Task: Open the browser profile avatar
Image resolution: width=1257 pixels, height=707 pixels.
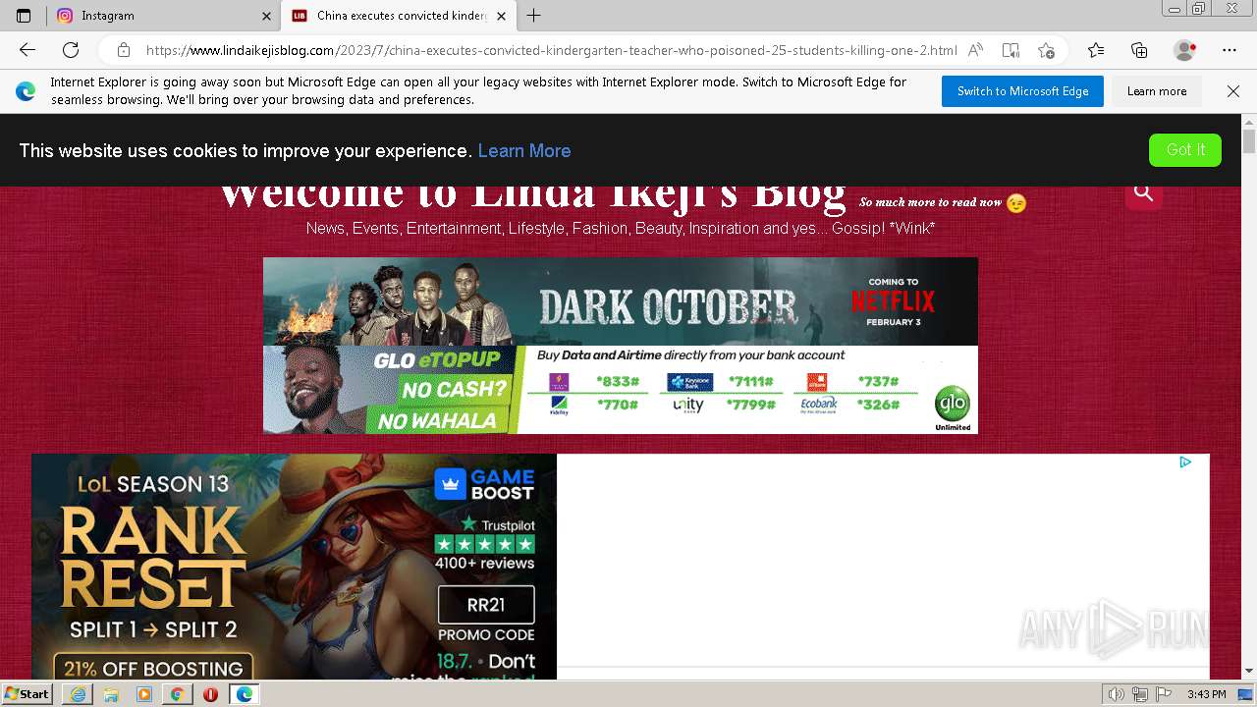Action: point(1185,50)
